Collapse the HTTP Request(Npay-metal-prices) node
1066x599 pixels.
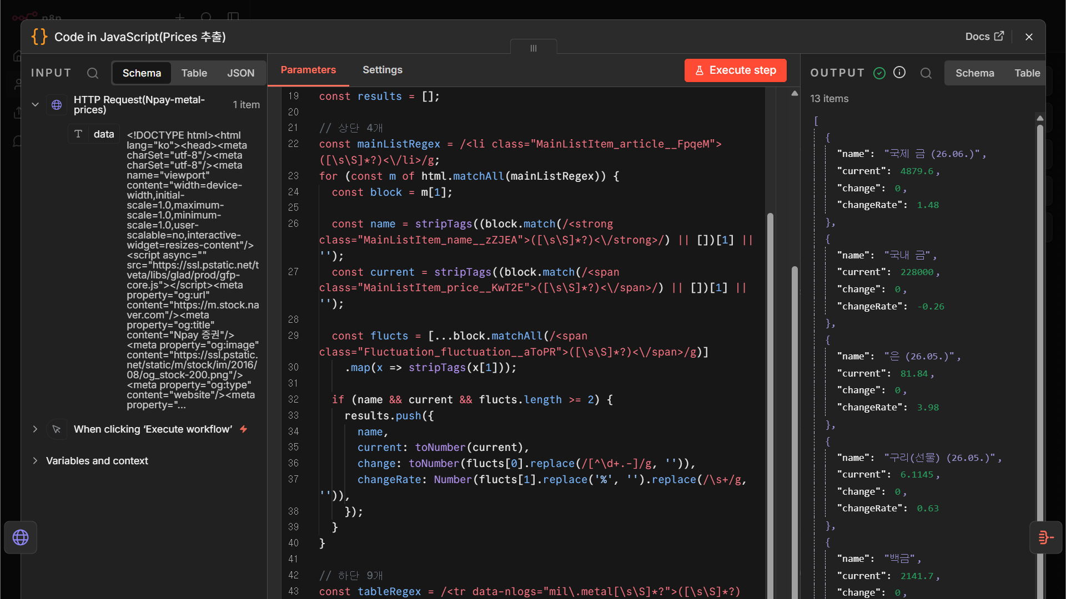click(35, 104)
